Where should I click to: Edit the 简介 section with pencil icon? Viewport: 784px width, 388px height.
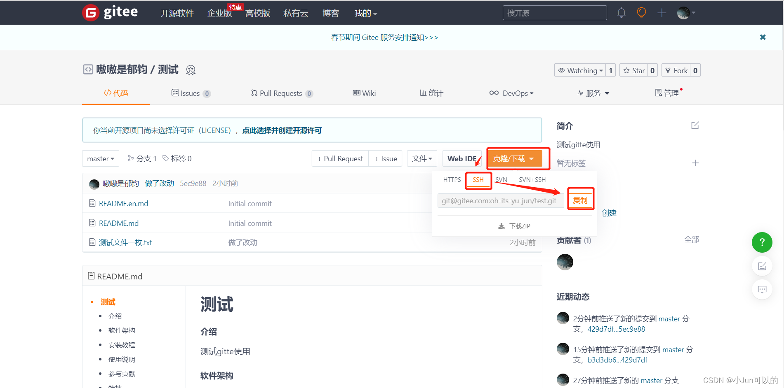click(695, 125)
